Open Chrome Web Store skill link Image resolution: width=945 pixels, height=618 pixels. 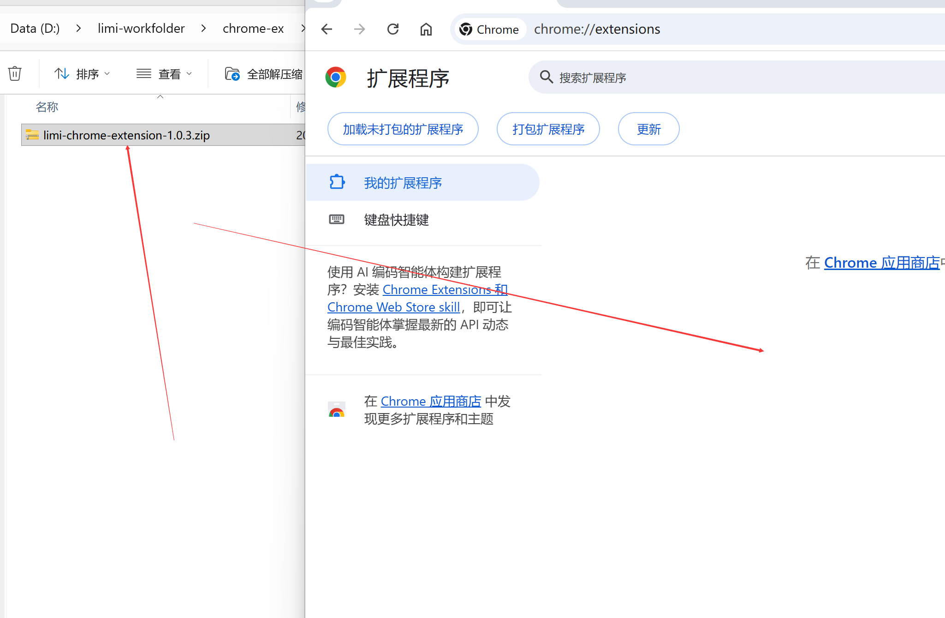[x=393, y=307]
